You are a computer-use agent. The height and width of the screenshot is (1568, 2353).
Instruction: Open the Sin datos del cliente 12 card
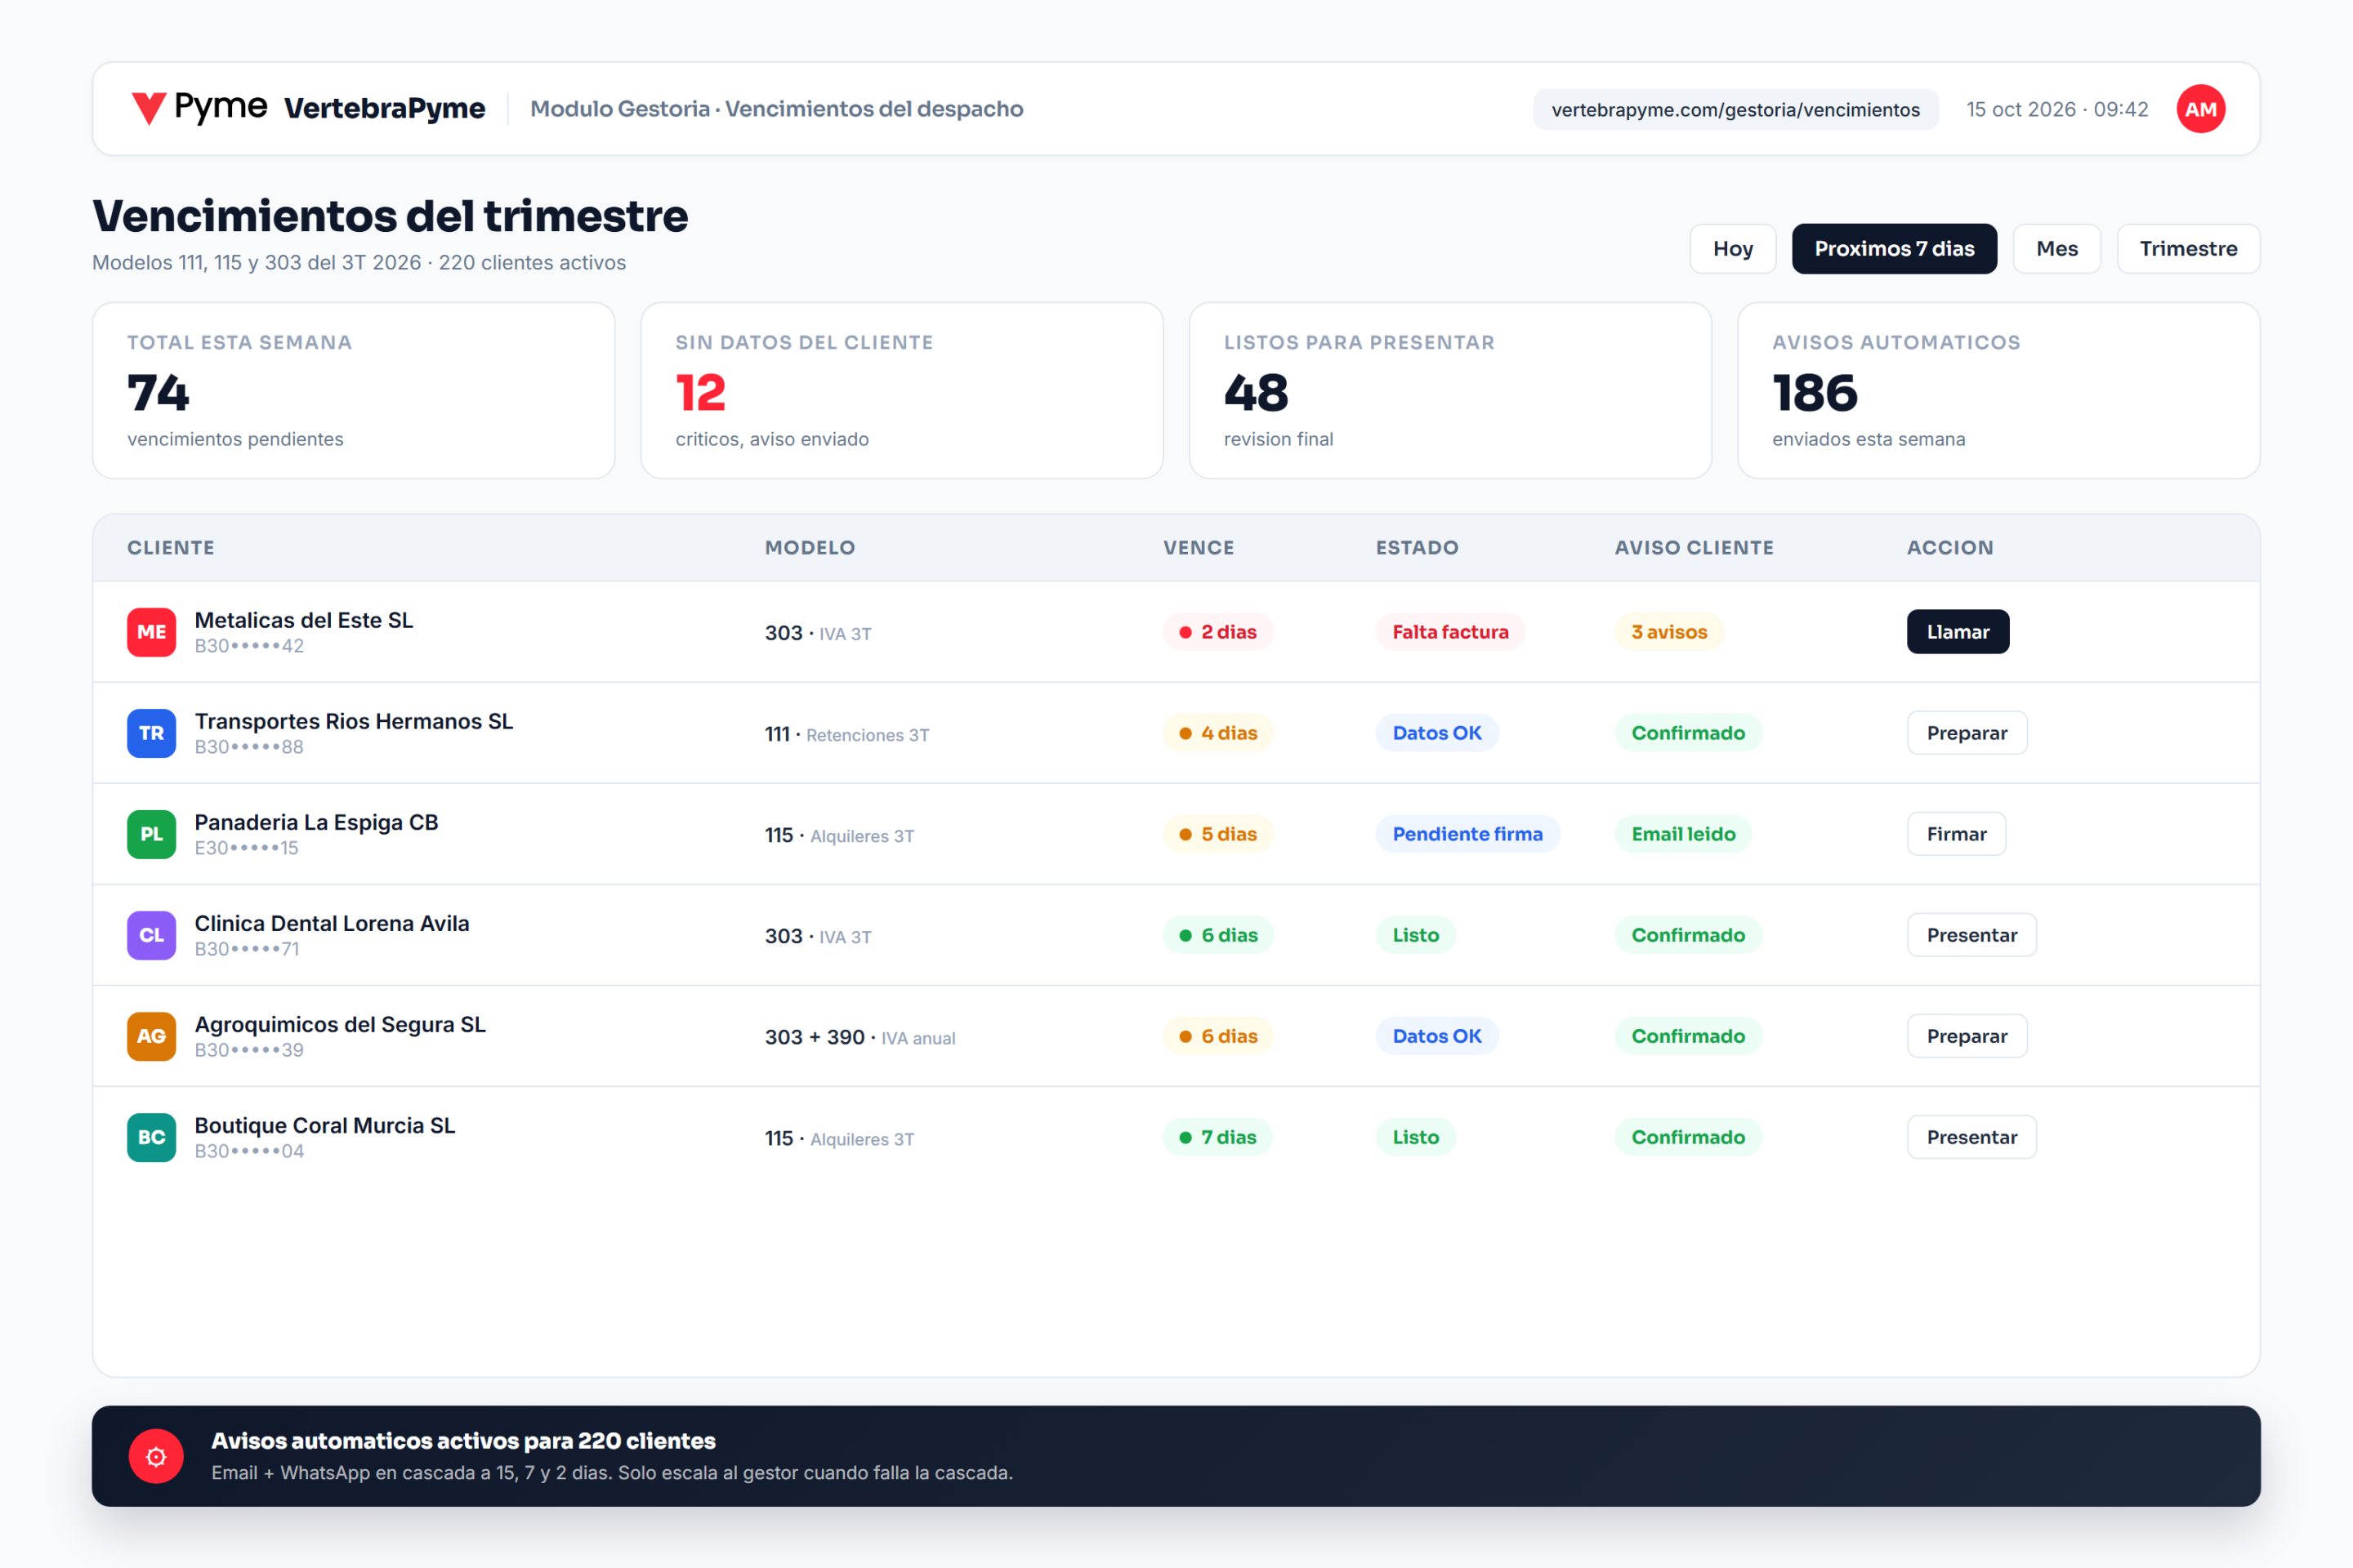(901, 390)
